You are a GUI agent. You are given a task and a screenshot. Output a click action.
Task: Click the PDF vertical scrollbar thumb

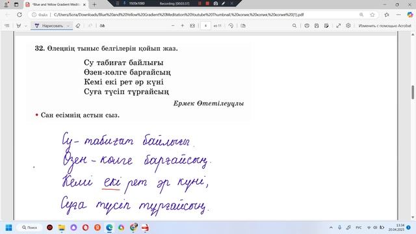coord(413,92)
